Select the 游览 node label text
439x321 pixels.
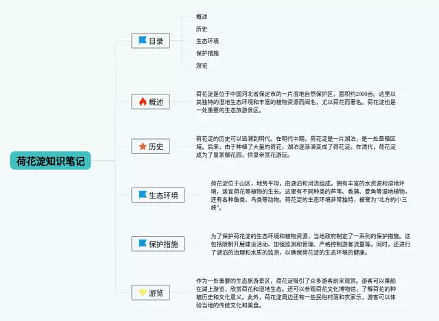[156, 293]
